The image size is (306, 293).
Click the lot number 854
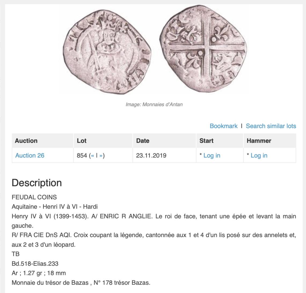coord(82,156)
